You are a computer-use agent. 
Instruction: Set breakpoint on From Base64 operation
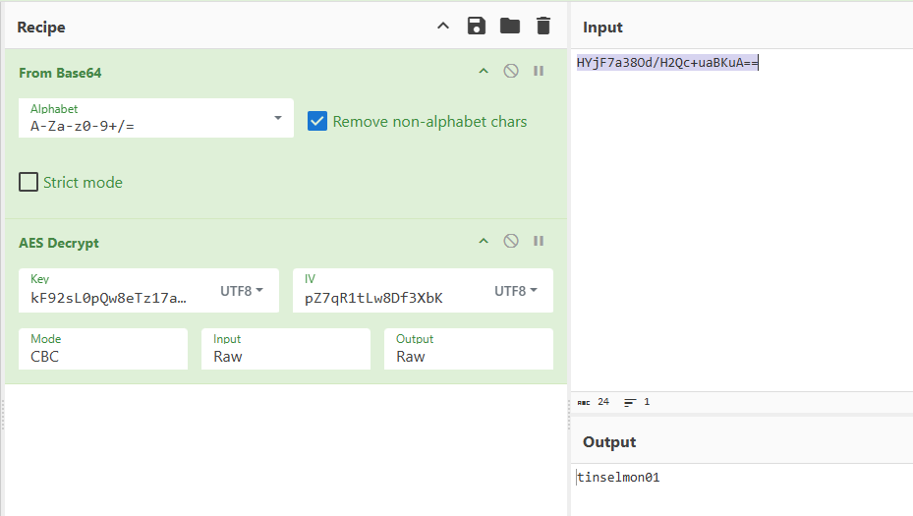539,72
